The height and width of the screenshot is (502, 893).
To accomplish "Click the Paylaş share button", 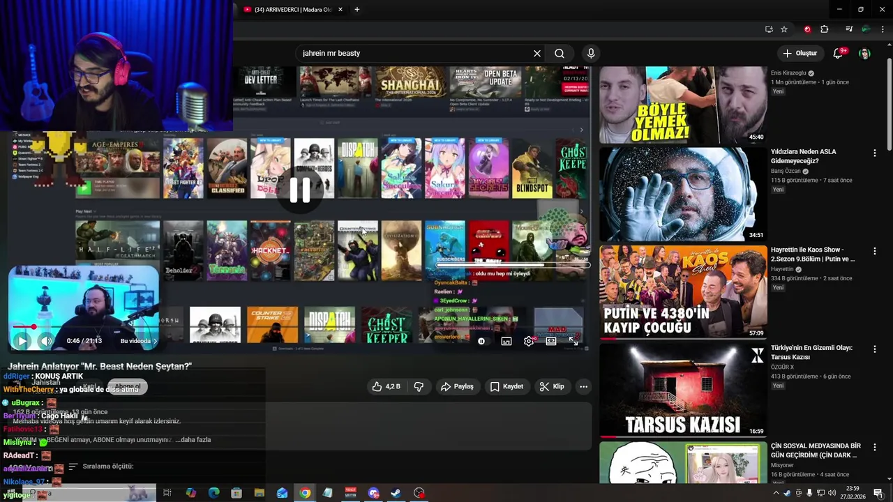I will tap(457, 386).
